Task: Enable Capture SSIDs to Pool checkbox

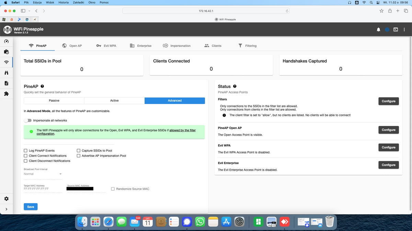Action: (79, 151)
